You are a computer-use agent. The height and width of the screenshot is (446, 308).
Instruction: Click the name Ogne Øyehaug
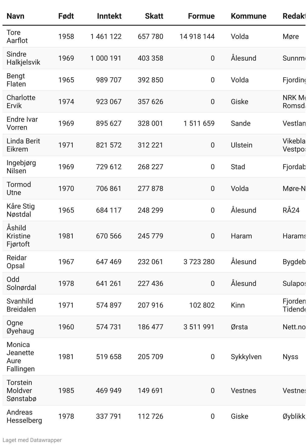[20, 327]
